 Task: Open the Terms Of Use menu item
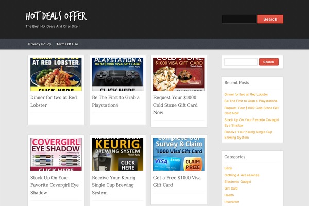(x=67, y=44)
